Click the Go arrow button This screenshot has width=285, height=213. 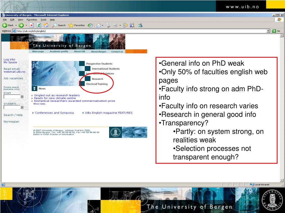tap(274, 31)
